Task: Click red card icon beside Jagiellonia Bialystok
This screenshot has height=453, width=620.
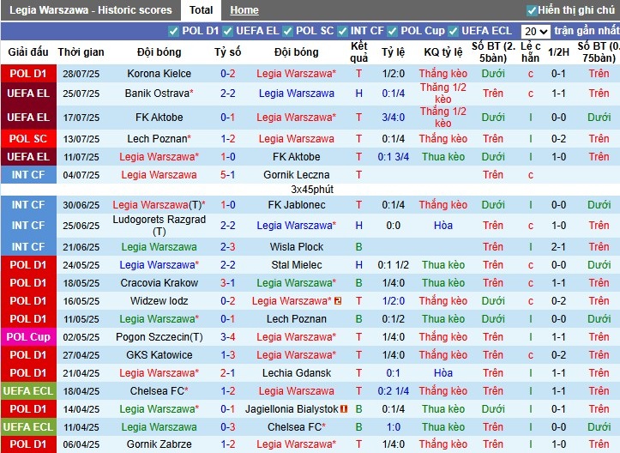Action: pyautogui.click(x=344, y=409)
